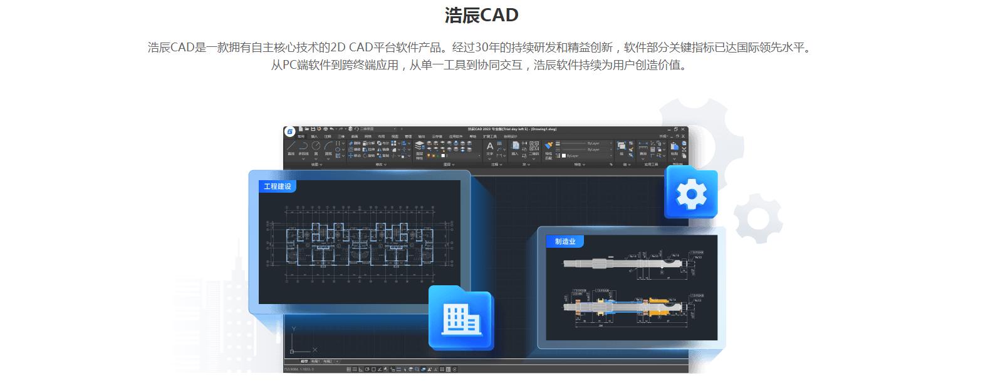Save the drawing using the floppy disk icon
This screenshot has height=386, width=983.
coord(312,129)
